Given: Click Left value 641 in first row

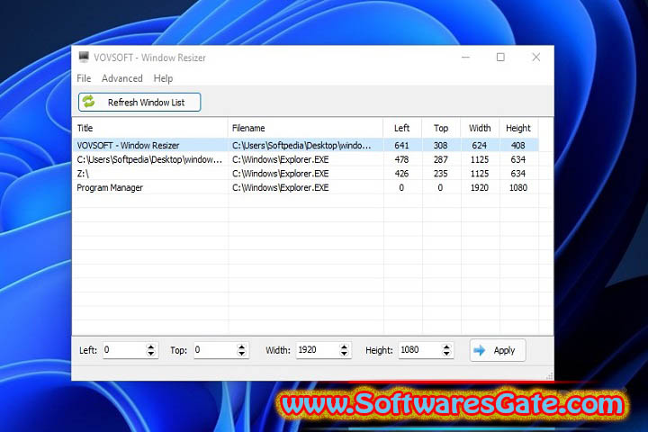Looking at the screenshot, I should click(401, 146).
